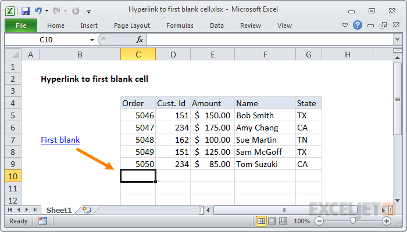The height and width of the screenshot is (232, 407).
Task: Select cell containing Bob Smith
Action: pyautogui.click(x=265, y=115)
